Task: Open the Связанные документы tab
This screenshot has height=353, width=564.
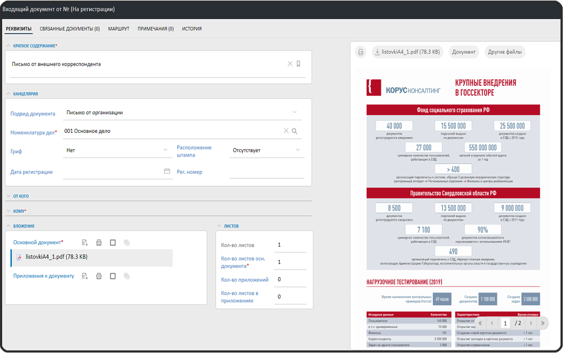Action: [x=70, y=29]
